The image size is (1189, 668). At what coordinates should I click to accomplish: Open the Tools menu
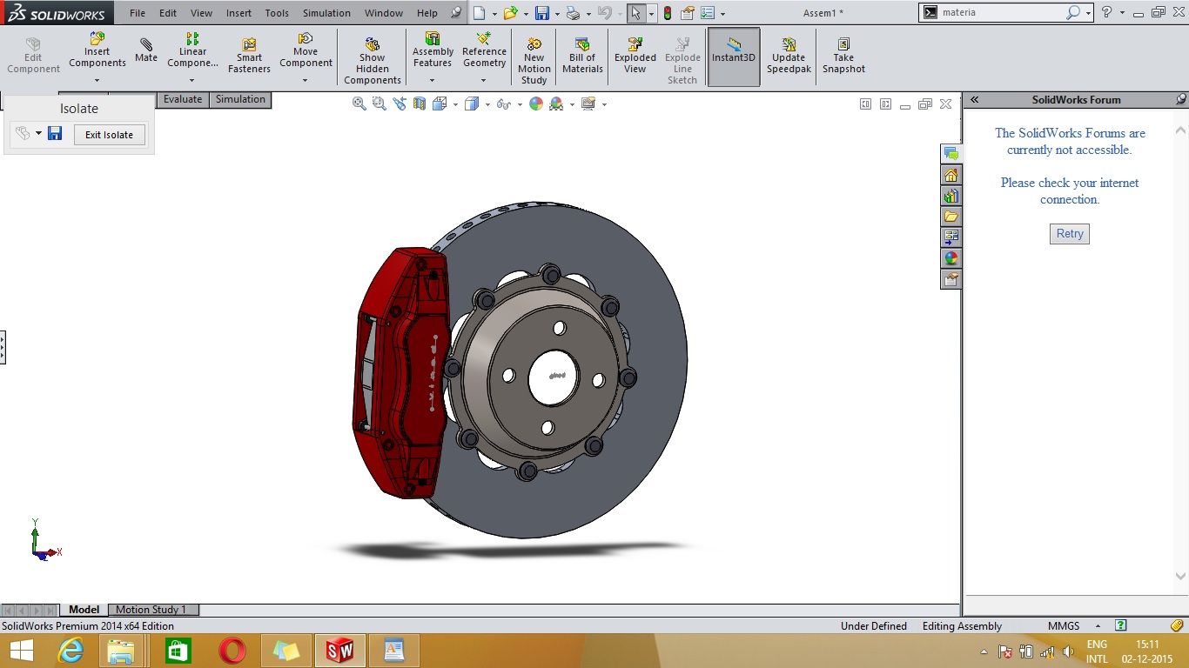pos(277,13)
